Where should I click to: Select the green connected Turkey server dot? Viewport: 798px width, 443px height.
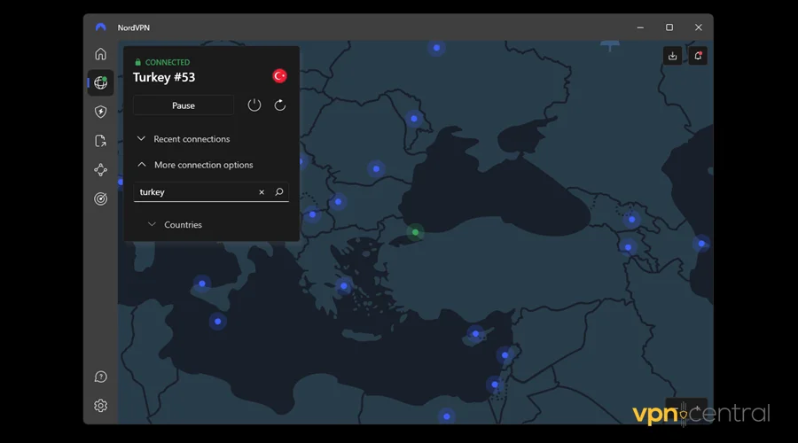415,232
